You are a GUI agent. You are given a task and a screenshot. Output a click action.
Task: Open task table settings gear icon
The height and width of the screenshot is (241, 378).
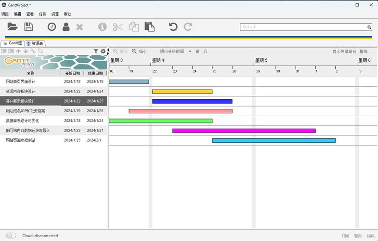[103, 51]
